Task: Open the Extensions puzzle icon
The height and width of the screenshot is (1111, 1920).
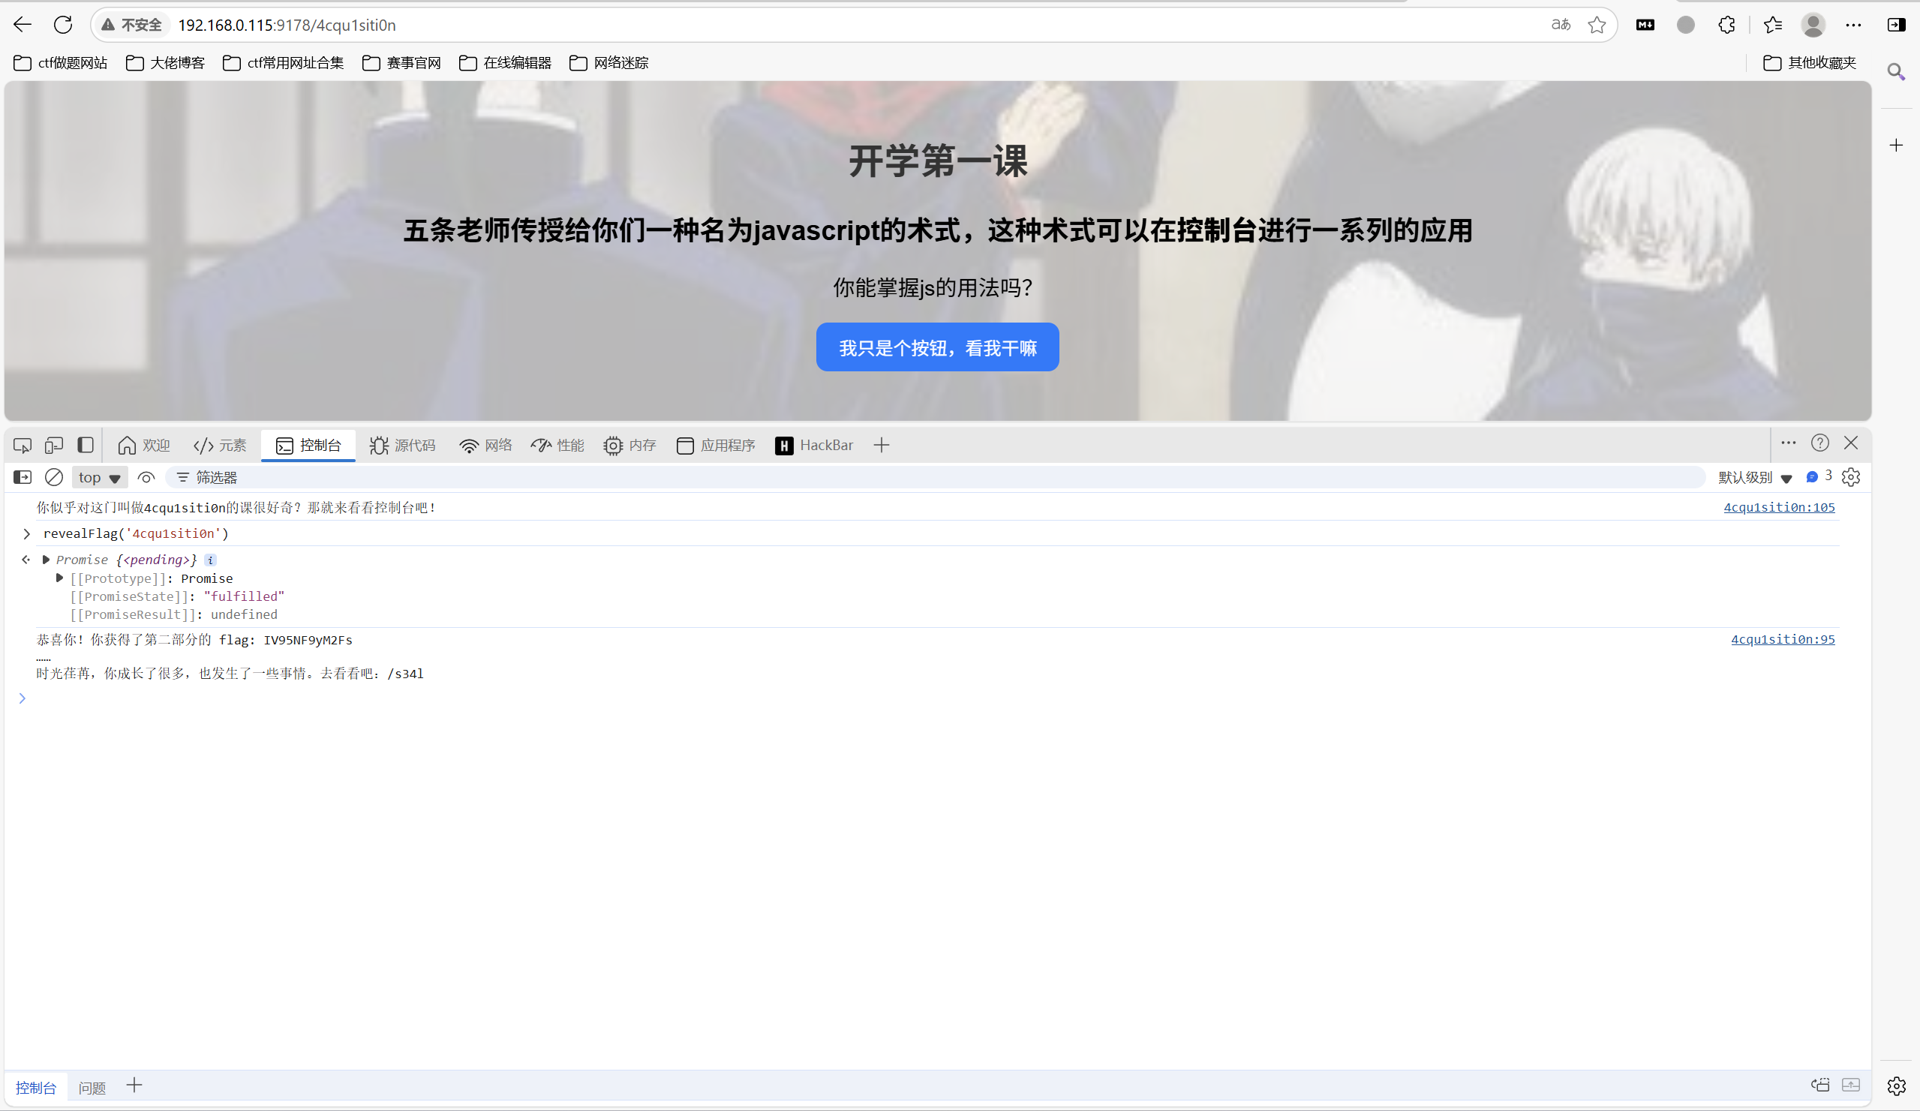Action: [x=1726, y=25]
